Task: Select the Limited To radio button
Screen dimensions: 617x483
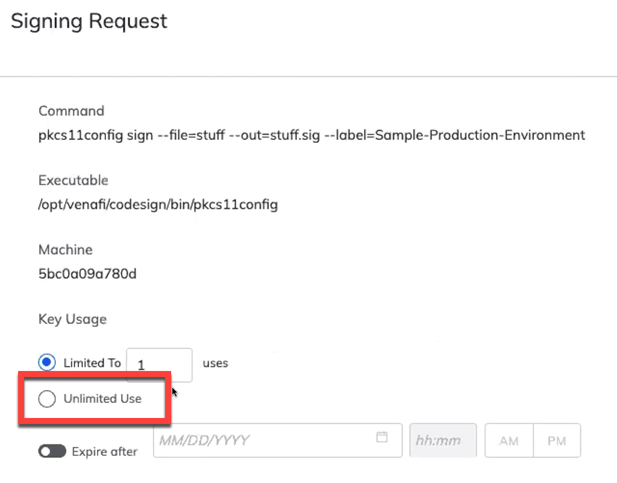Action: click(x=47, y=363)
